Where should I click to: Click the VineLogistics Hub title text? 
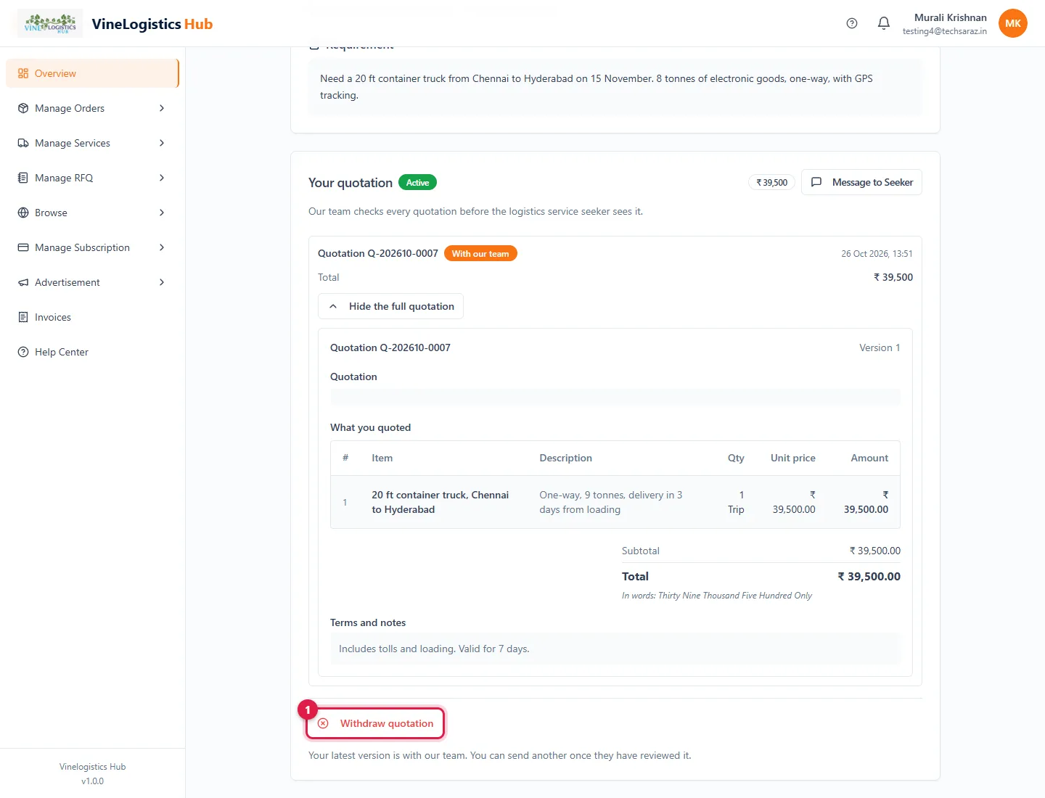coord(152,24)
